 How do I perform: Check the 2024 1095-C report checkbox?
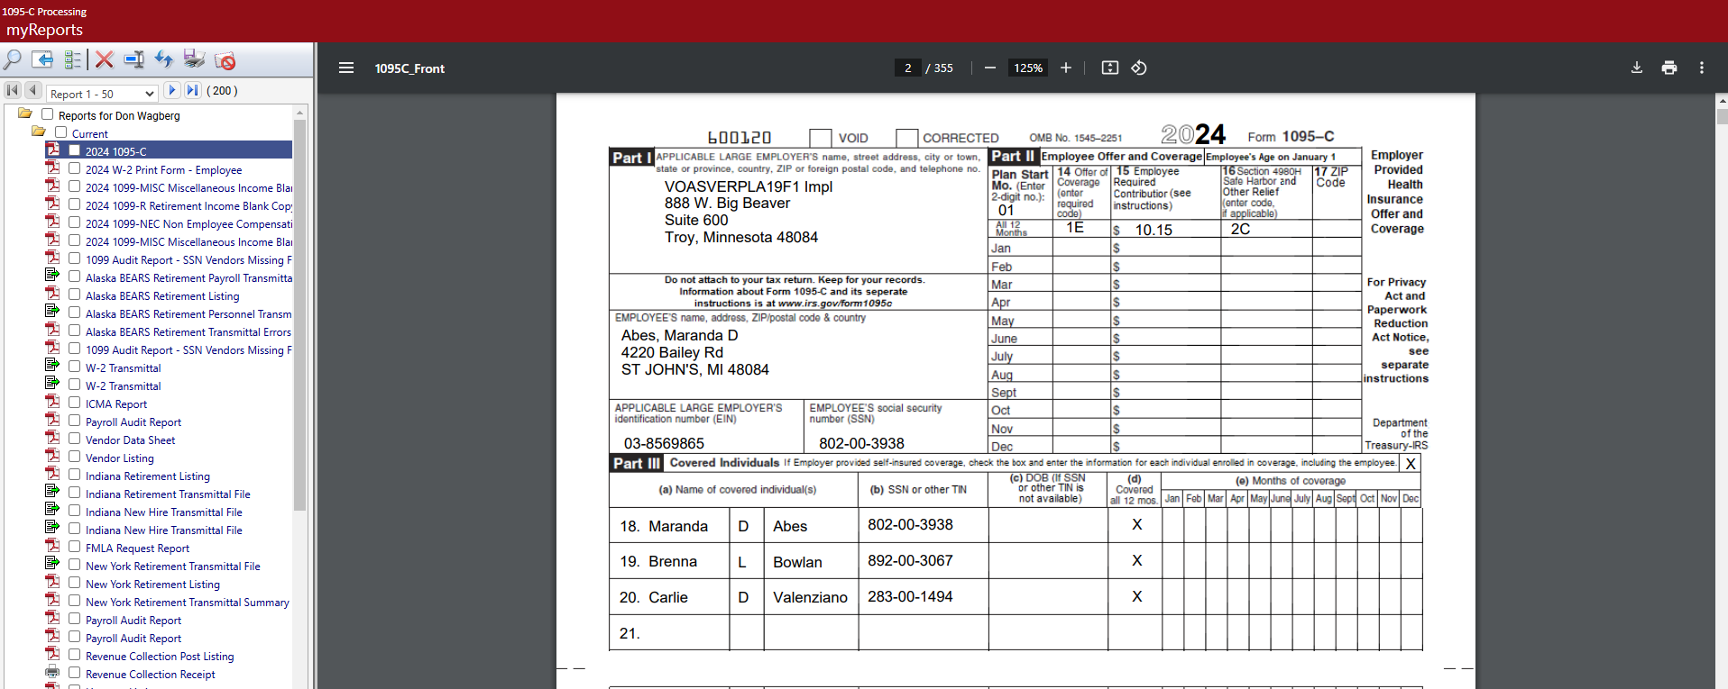(x=74, y=150)
